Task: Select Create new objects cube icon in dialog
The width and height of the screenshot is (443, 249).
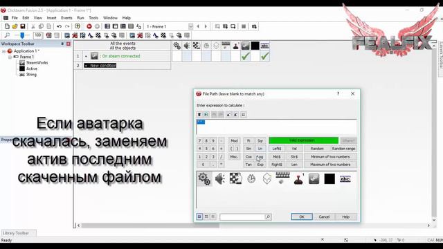Action: coord(266,178)
